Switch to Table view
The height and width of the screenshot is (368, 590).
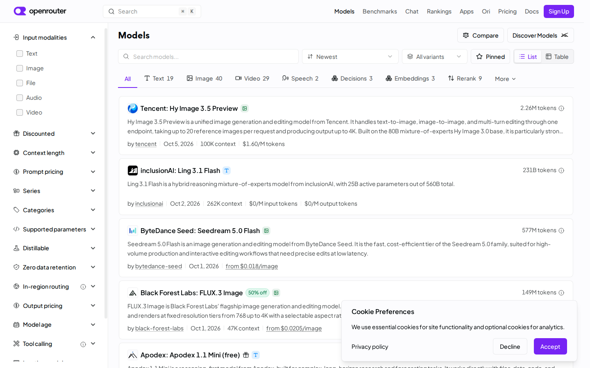[x=557, y=56]
